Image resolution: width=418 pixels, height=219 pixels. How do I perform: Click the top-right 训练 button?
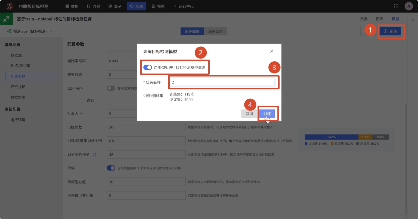click(x=390, y=31)
